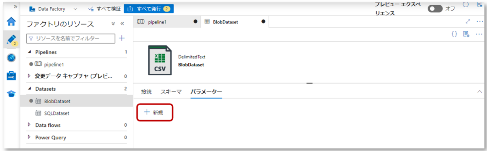Toggle プレビュー エクスペリエンス switch

(435, 9)
